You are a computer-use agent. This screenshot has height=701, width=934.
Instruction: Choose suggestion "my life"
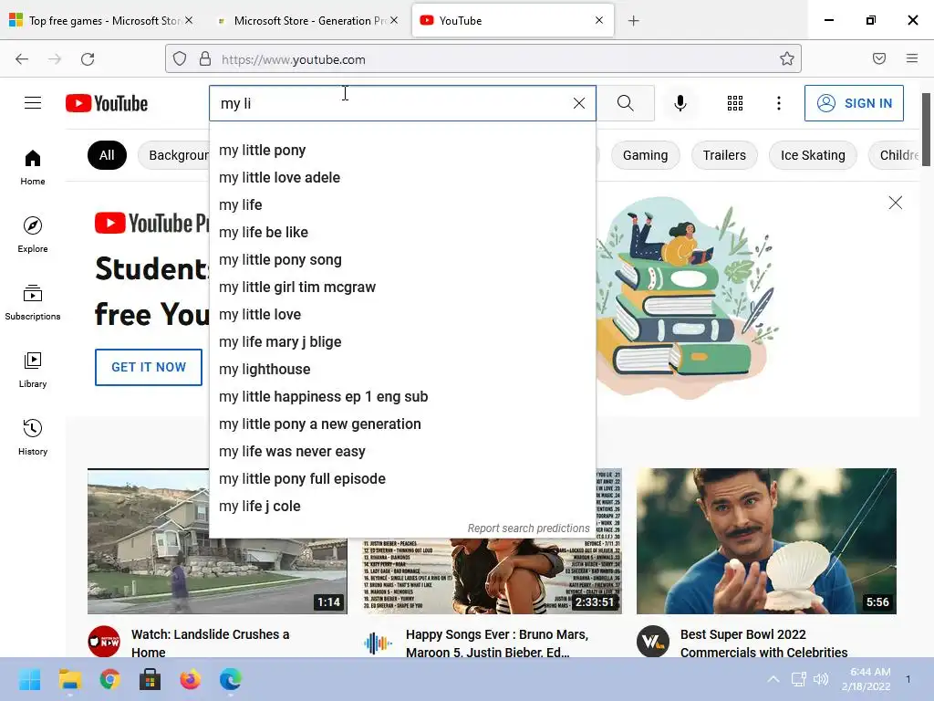(402, 205)
